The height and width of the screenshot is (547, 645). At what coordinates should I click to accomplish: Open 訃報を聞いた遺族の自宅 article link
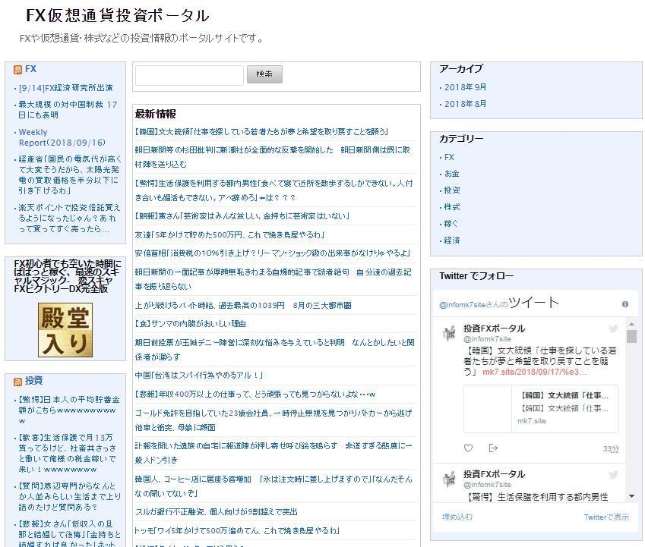(273, 453)
